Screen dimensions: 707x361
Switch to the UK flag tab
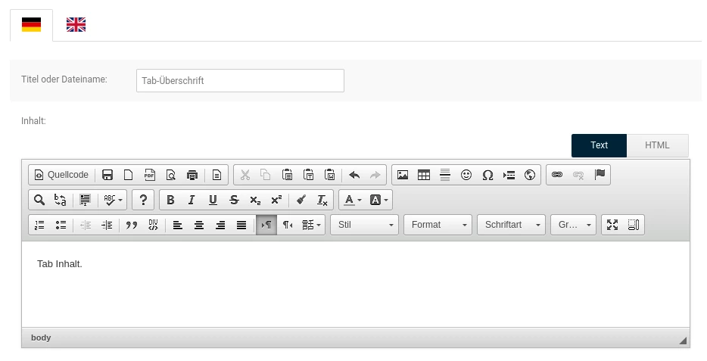(x=76, y=25)
